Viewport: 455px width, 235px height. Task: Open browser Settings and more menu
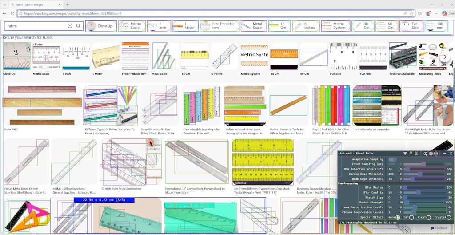click(x=436, y=14)
